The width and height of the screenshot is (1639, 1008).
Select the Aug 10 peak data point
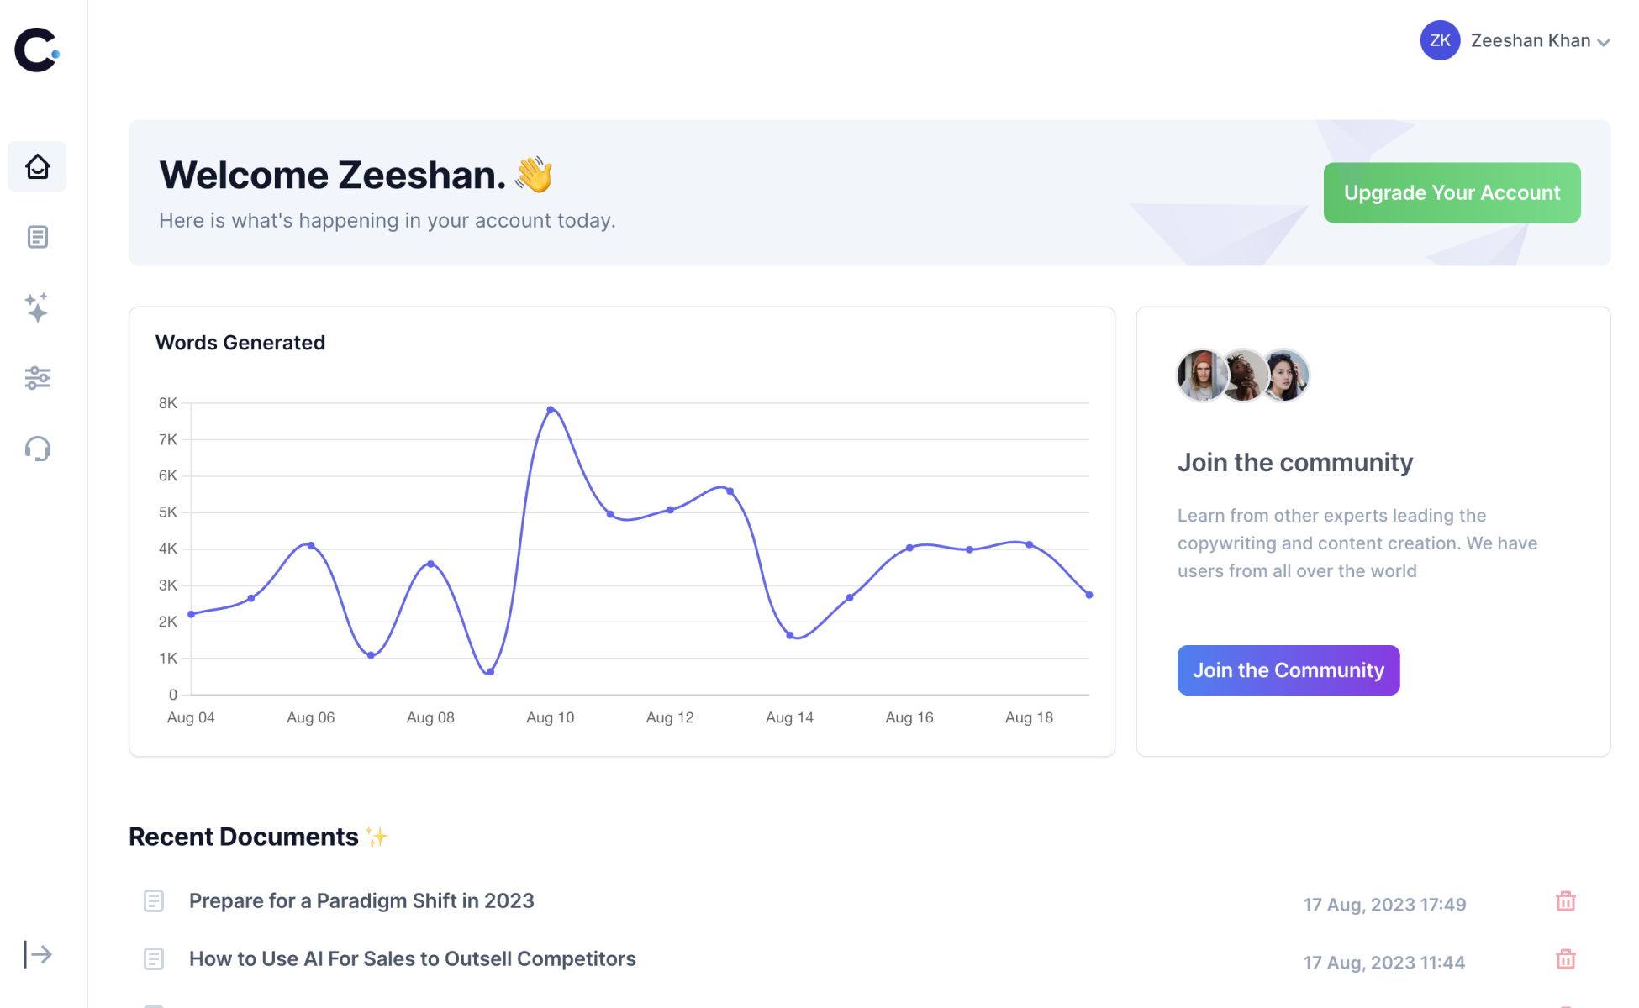point(551,409)
